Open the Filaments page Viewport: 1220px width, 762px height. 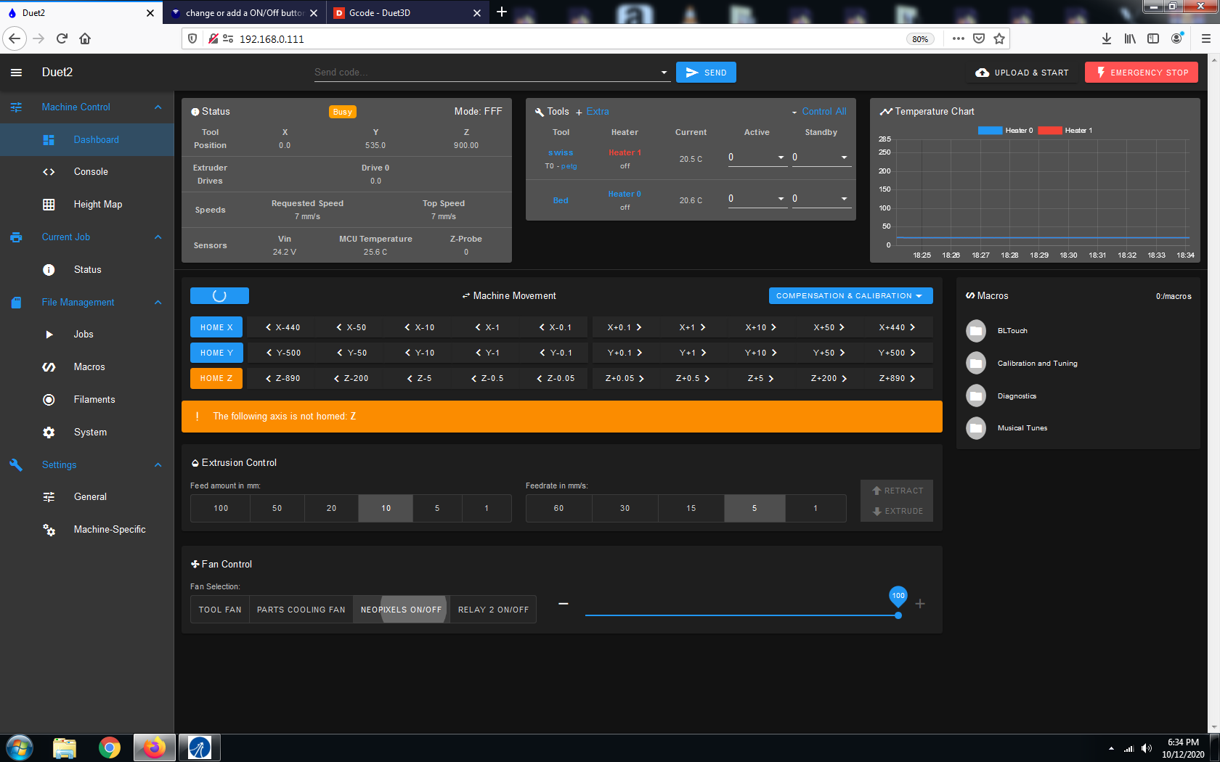click(x=87, y=400)
